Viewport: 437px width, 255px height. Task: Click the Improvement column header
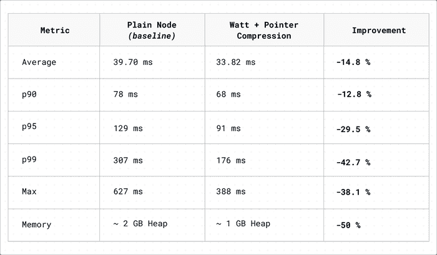click(378, 31)
